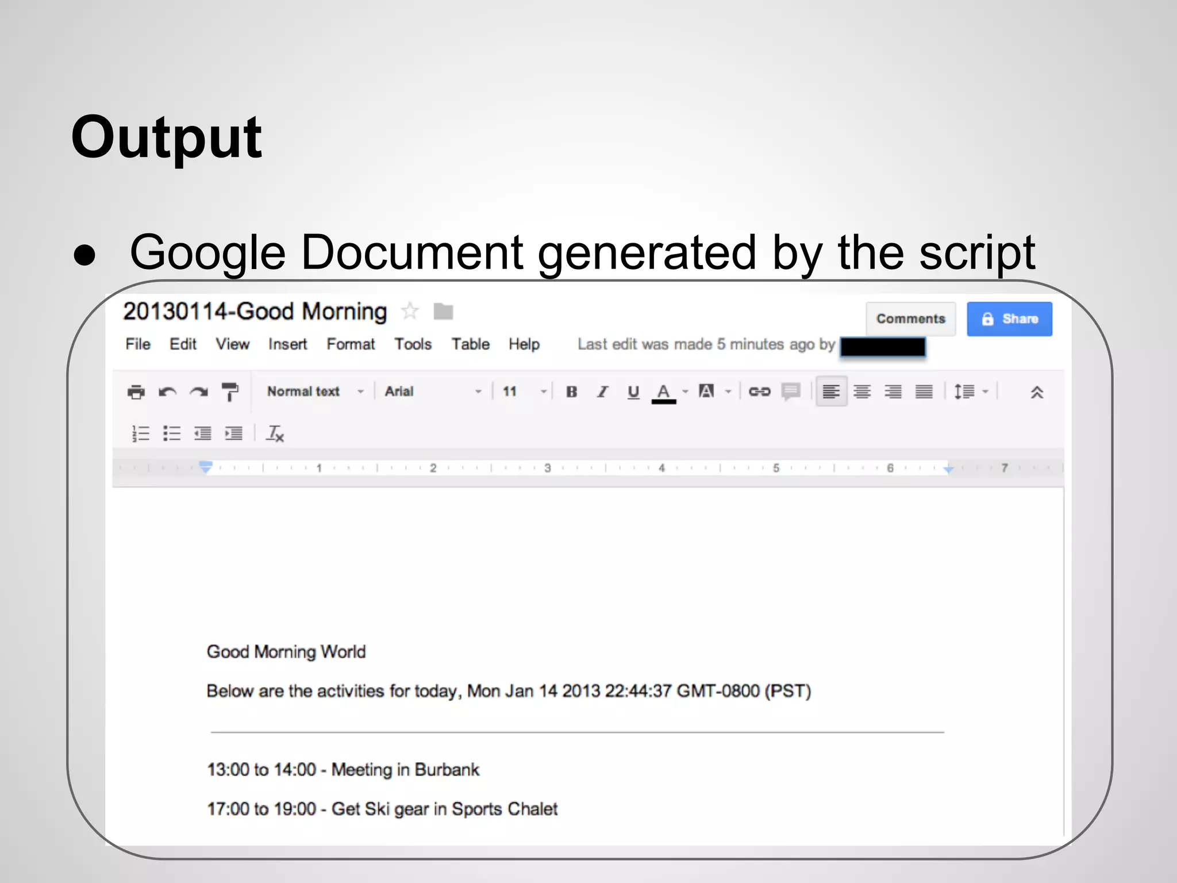Star the 20130114-Good Morning document
Screen dimensions: 1177x883
[410, 311]
